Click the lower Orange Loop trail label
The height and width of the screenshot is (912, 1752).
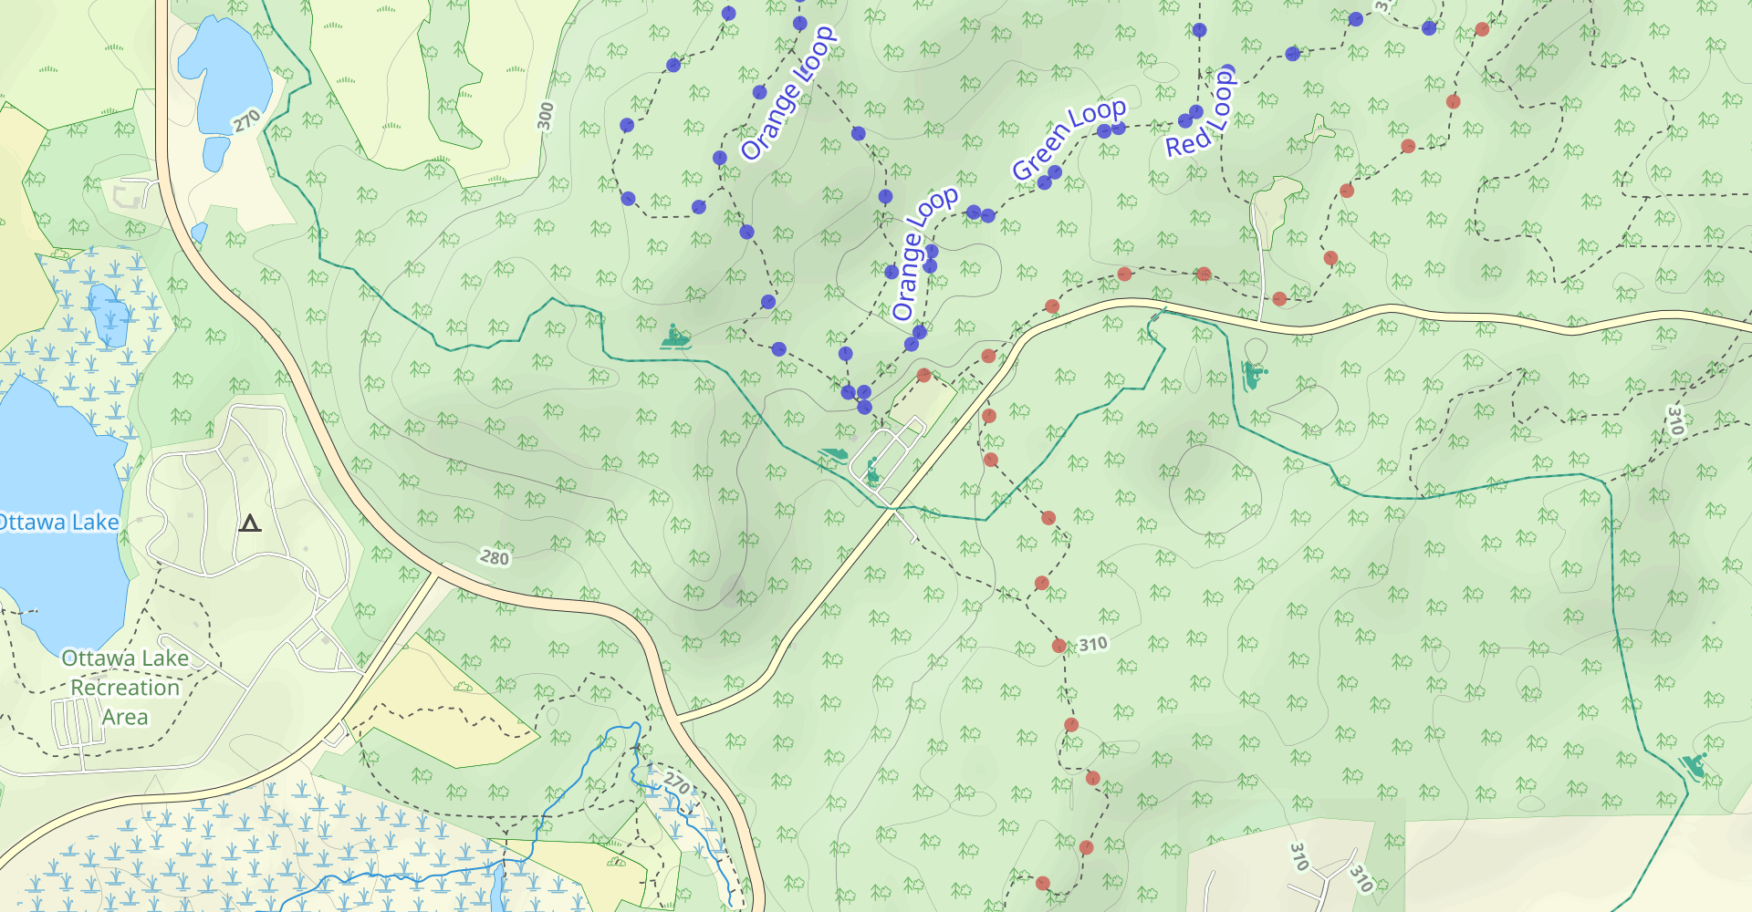(924, 254)
